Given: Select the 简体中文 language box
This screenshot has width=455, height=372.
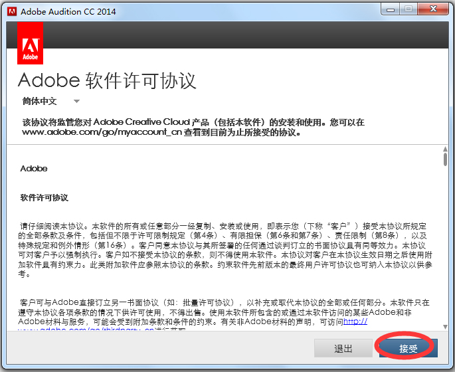Looking at the screenshot, I should click(x=40, y=102).
